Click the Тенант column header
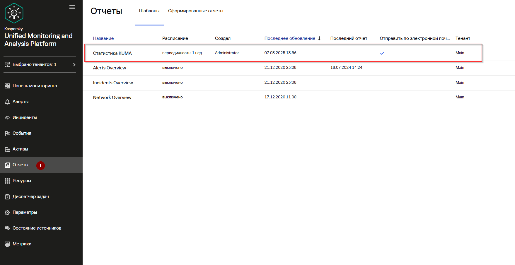This screenshot has width=515, height=265. 463,38
